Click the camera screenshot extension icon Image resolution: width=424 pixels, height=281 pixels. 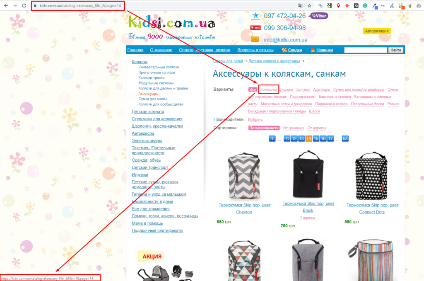tap(419, 5)
